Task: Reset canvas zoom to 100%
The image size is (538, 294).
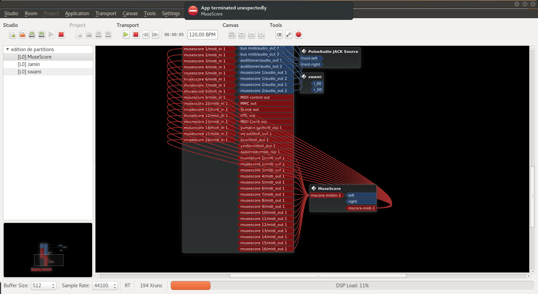Action: pos(261,34)
